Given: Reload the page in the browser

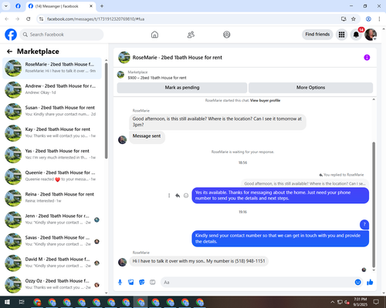Looking at the screenshot, I should tap(29, 19).
